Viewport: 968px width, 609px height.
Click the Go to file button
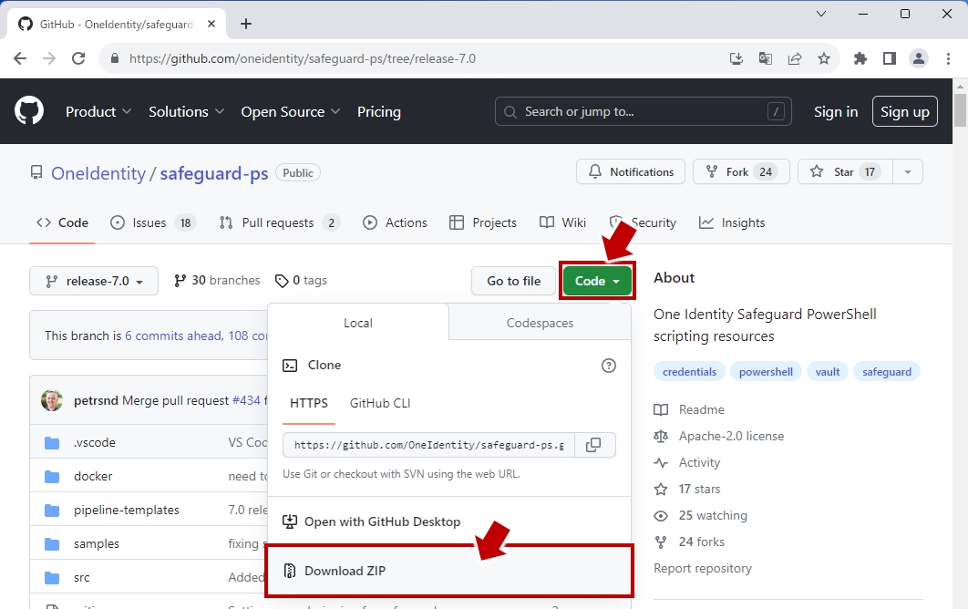point(514,281)
